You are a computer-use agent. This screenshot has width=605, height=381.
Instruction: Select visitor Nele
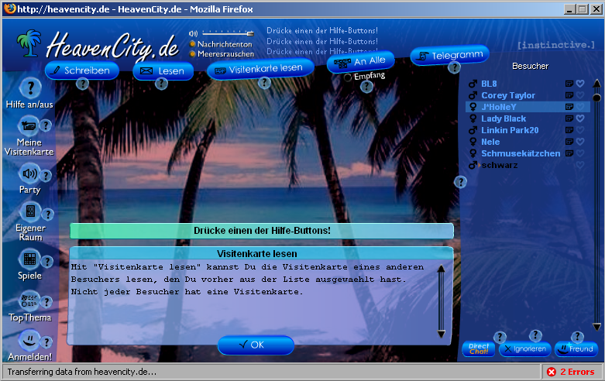[490, 142]
